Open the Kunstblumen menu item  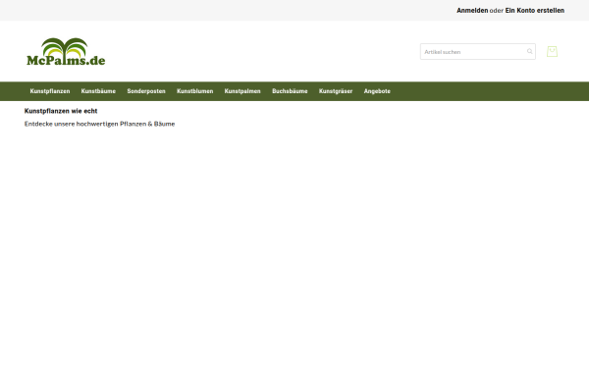click(195, 91)
